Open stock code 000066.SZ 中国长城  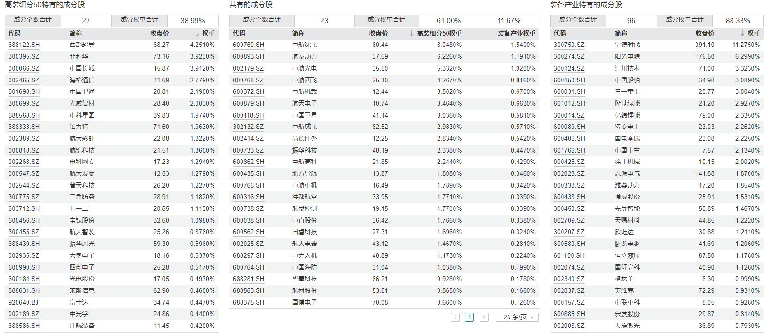tap(24, 69)
